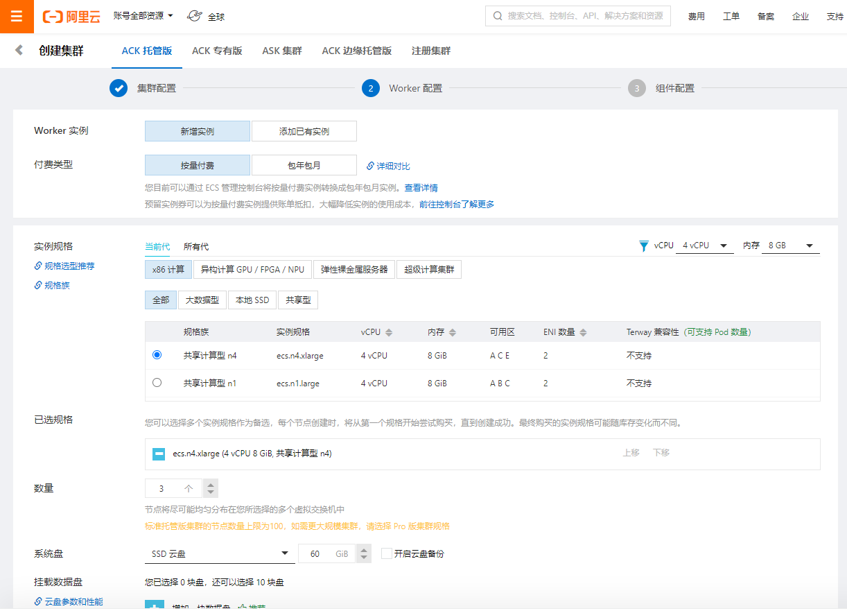
Task: Open the 费用 menu in top bar
Action: pyautogui.click(x=697, y=17)
